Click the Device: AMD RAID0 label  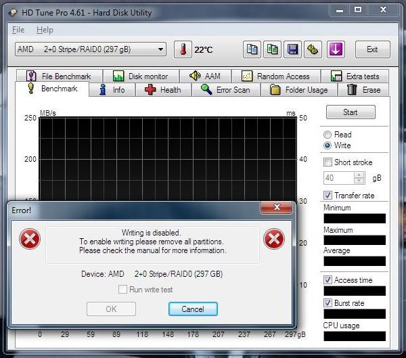[x=152, y=274]
